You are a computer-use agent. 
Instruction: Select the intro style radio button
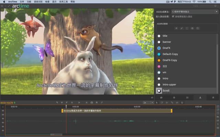tap(159, 78)
